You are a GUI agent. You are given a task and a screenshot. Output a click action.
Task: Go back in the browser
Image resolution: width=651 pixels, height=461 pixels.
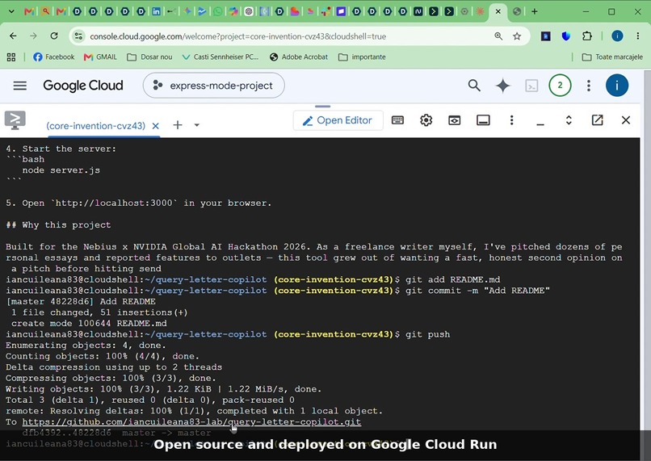point(13,36)
